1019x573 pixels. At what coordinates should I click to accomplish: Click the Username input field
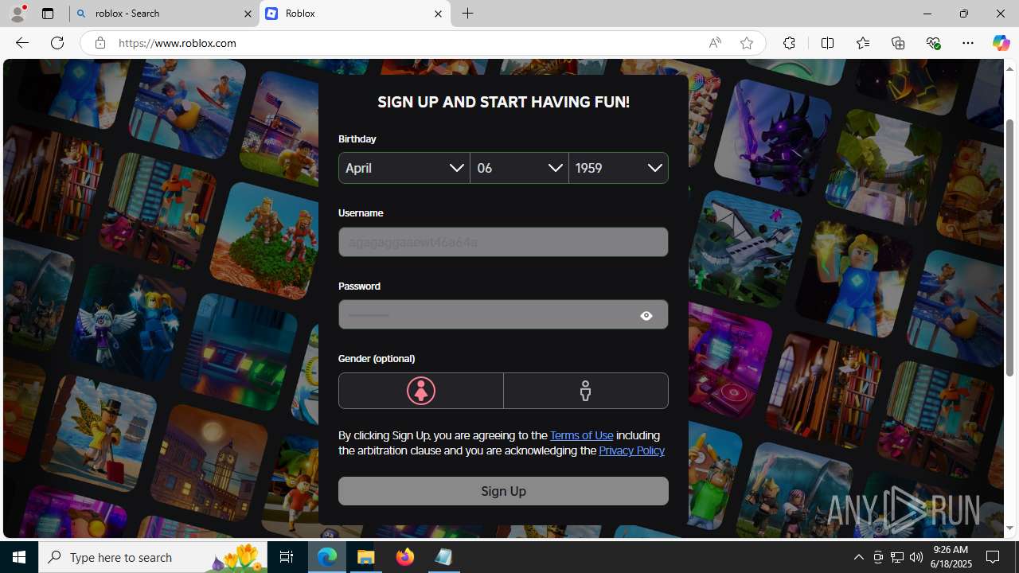(503, 242)
